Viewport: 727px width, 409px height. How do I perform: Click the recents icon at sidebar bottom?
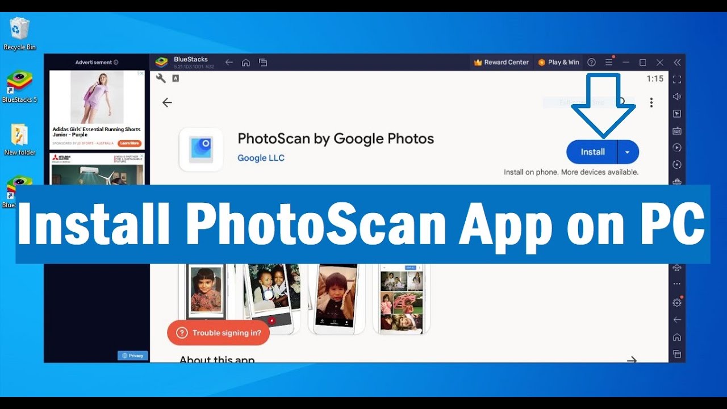676,354
